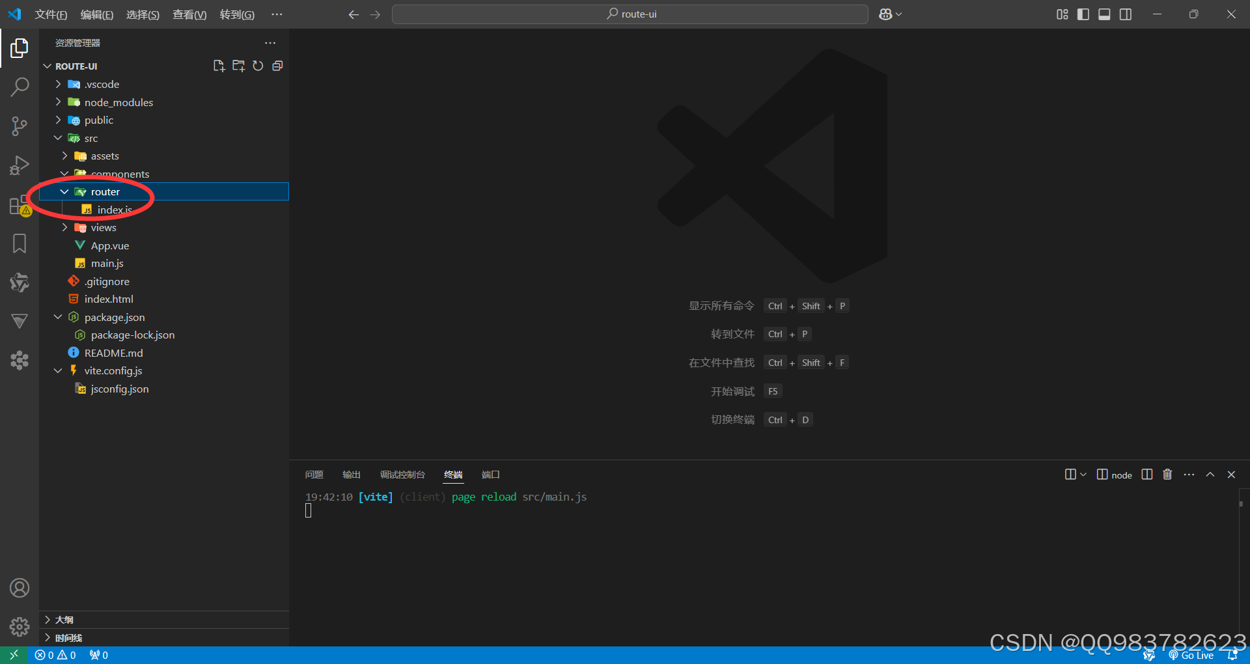The height and width of the screenshot is (664, 1250).
Task: Collapse all folders in explorer
Action: (277, 66)
